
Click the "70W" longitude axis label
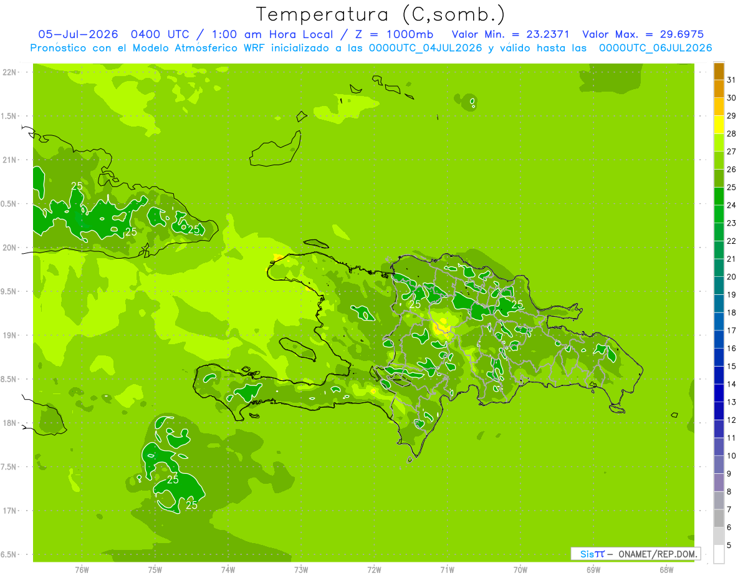(520, 570)
